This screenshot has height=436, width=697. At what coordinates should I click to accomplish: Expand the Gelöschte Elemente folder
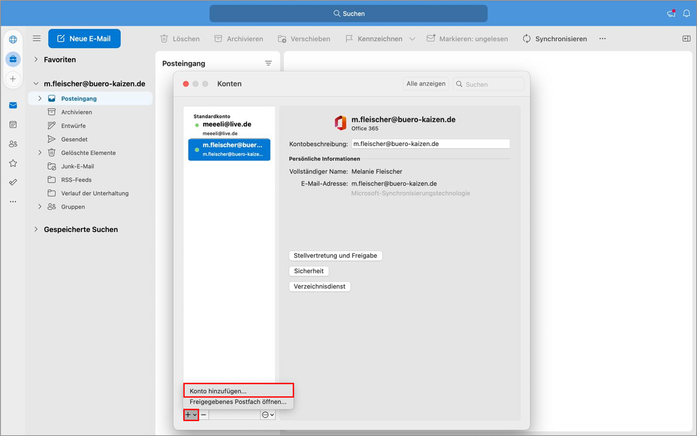[x=39, y=152]
